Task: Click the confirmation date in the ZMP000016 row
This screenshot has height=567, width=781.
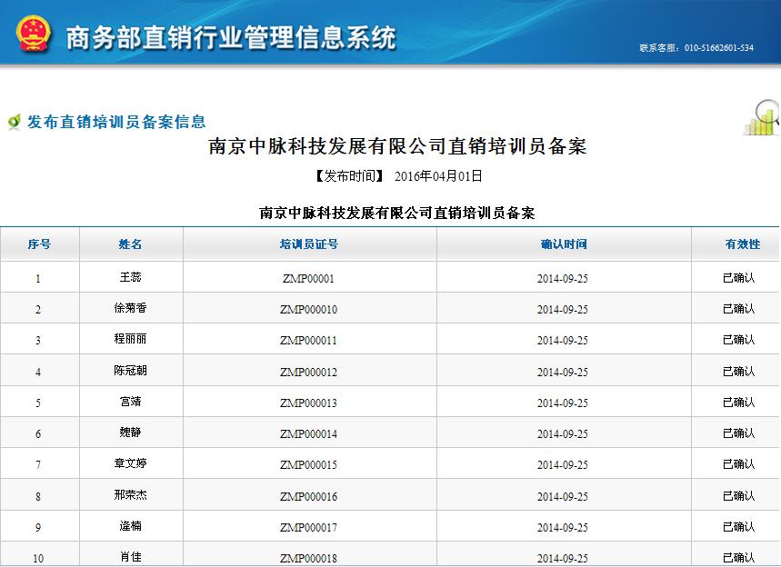Action: (x=562, y=497)
